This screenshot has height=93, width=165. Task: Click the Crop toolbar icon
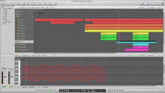[45, 4]
